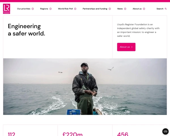The height and width of the screenshot is (136, 170).
Task: Open the Partnerships and funding menu
Action: [x=95, y=9]
